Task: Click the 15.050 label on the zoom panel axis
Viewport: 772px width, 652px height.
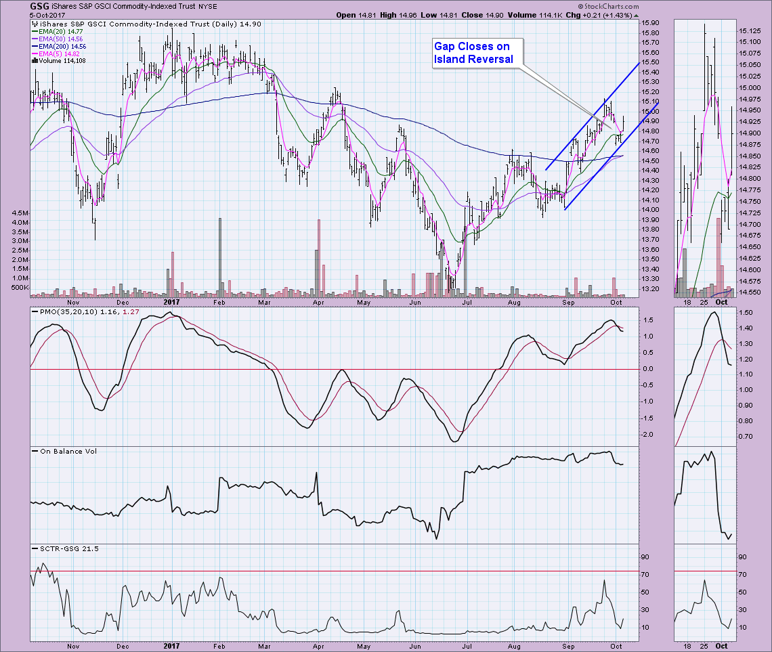Action: tap(750, 65)
